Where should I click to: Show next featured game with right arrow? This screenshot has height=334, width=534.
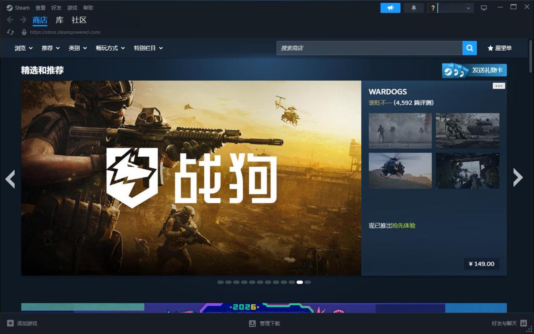[x=518, y=178]
